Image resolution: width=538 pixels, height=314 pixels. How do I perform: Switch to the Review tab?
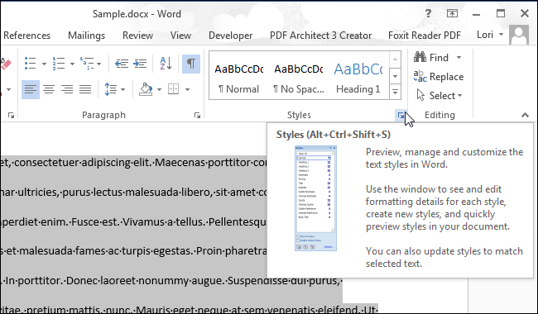[137, 36]
